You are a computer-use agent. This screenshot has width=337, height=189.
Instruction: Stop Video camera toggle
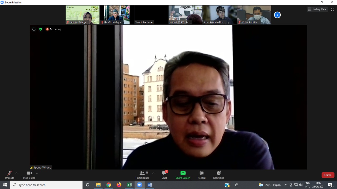point(29,175)
